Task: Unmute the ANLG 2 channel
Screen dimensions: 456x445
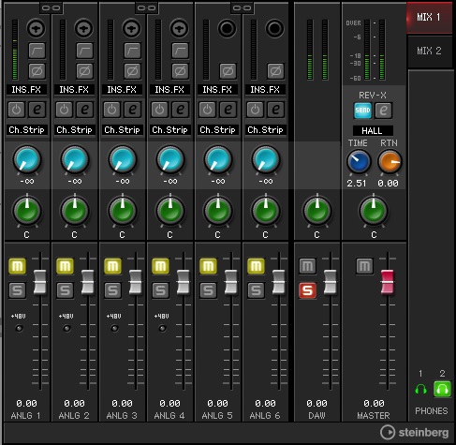Action: pyautogui.click(x=65, y=266)
